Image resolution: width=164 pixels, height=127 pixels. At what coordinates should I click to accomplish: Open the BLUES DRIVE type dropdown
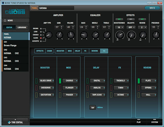(46, 81)
